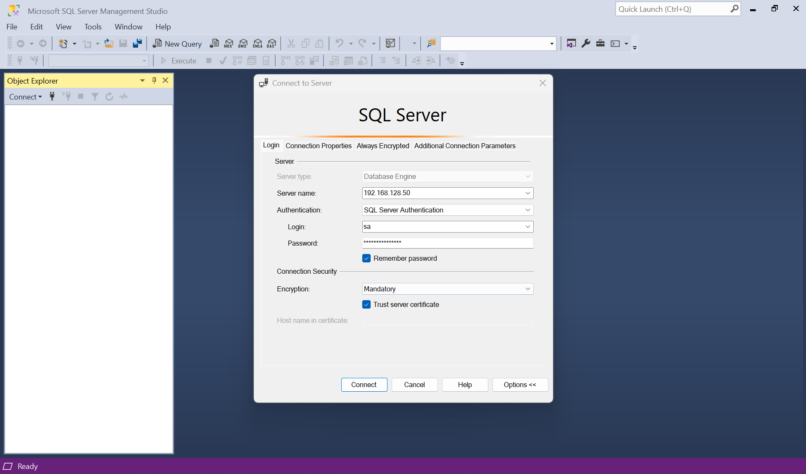
Task: Click the Execute button in the SQL toolbar
Action: click(x=179, y=61)
